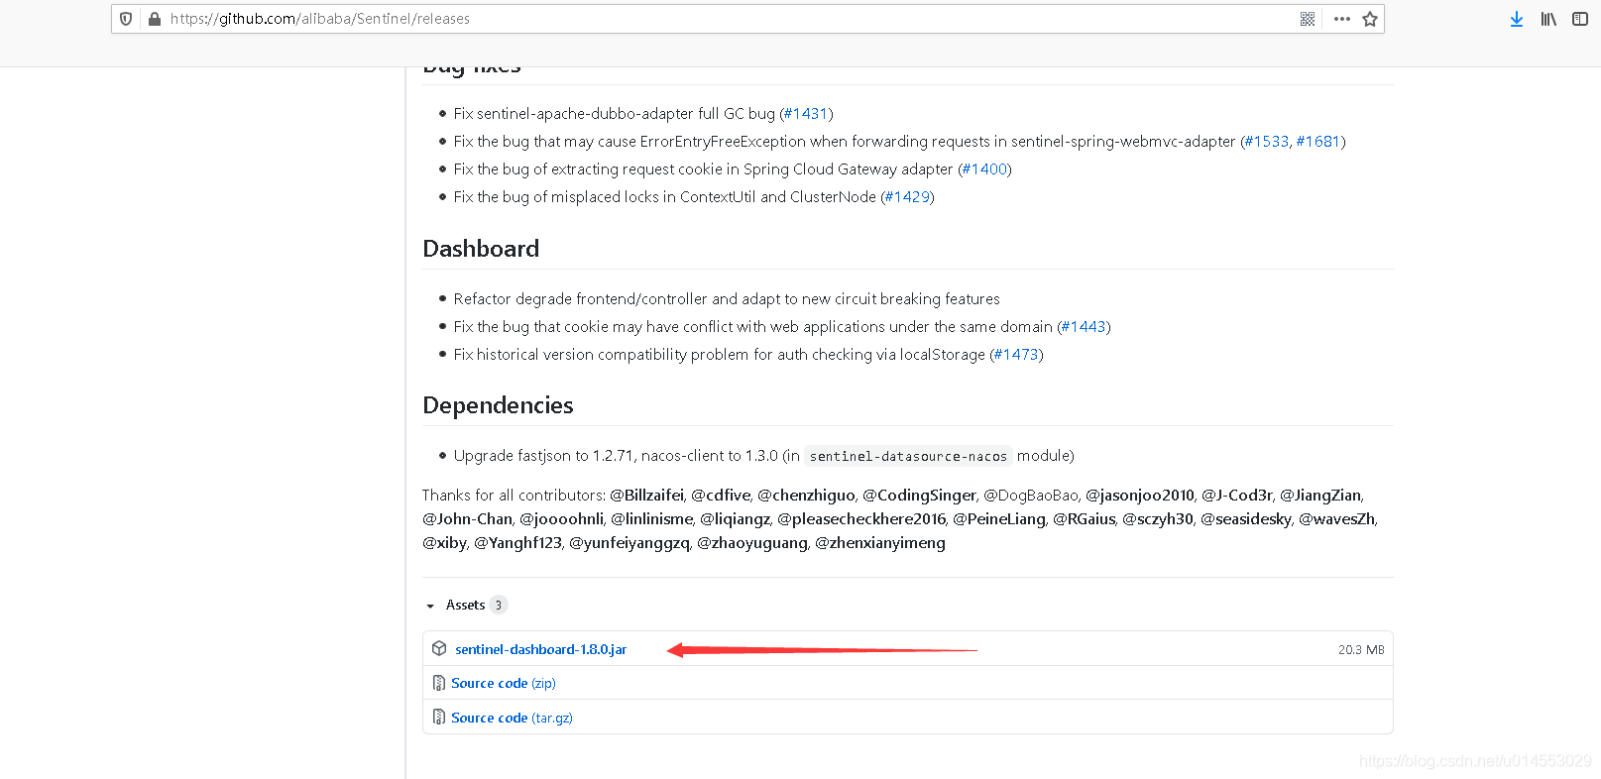Click the Assets count badge 3

pyautogui.click(x=499, y=606)
